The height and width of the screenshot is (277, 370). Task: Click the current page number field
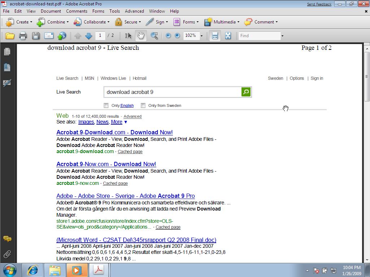click(x=100, y=35)
